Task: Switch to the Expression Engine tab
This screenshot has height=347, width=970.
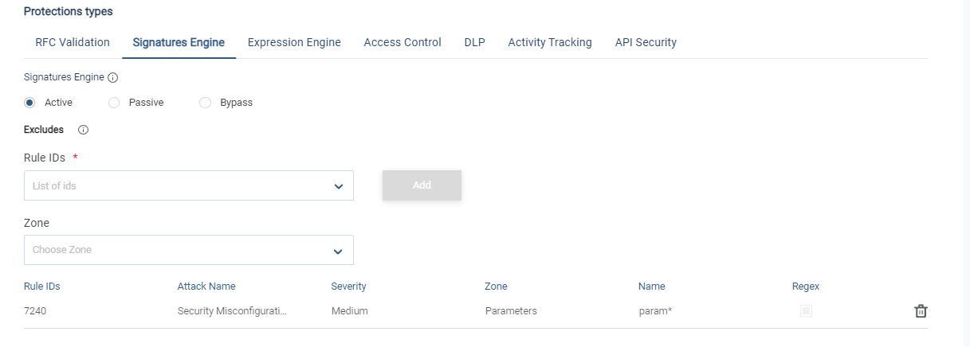Action: (x=294, y=43)
